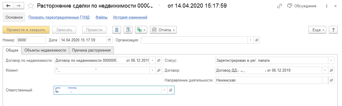The image size is (342, 106).
Task: Open create-based-on dropdown icon
Action: click(141, 30)
